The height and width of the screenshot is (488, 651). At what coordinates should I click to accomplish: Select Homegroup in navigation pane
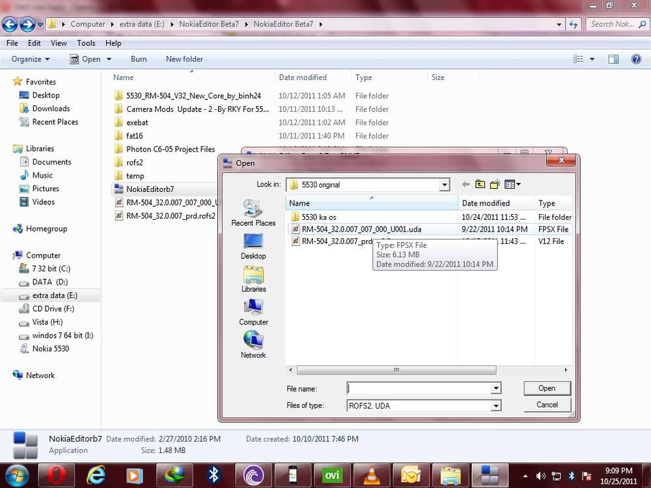40,228
